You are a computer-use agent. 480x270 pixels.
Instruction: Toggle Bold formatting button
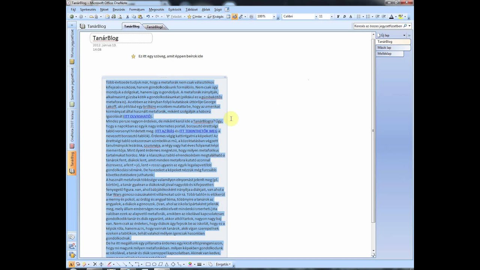click(x=338, y=16)
